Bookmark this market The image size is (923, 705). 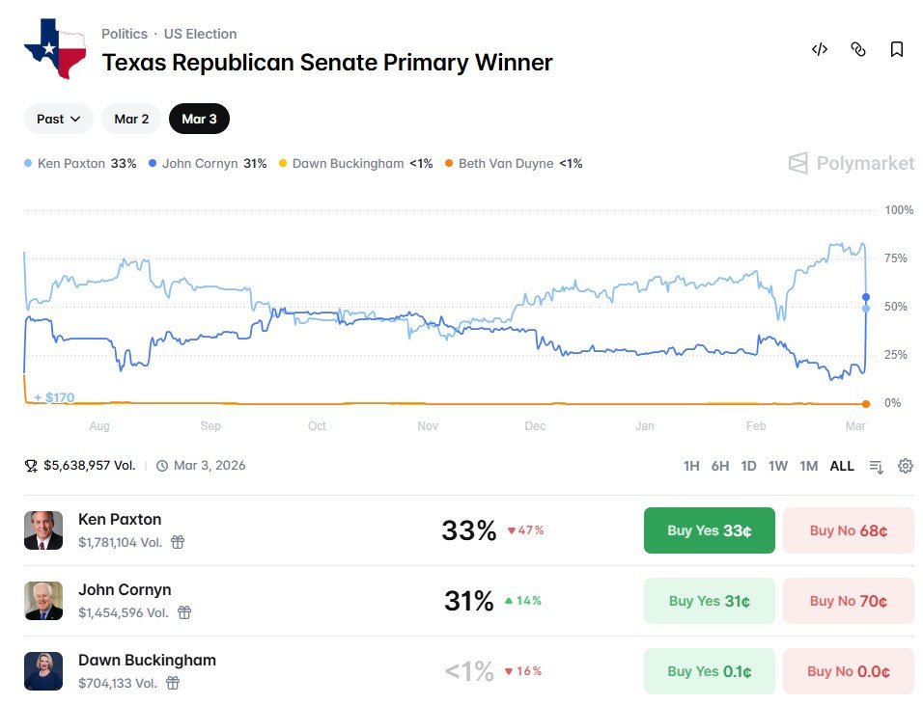(896, 49)
